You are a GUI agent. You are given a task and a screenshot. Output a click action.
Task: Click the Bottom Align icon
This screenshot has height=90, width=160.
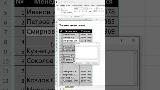tap(99, 8)
